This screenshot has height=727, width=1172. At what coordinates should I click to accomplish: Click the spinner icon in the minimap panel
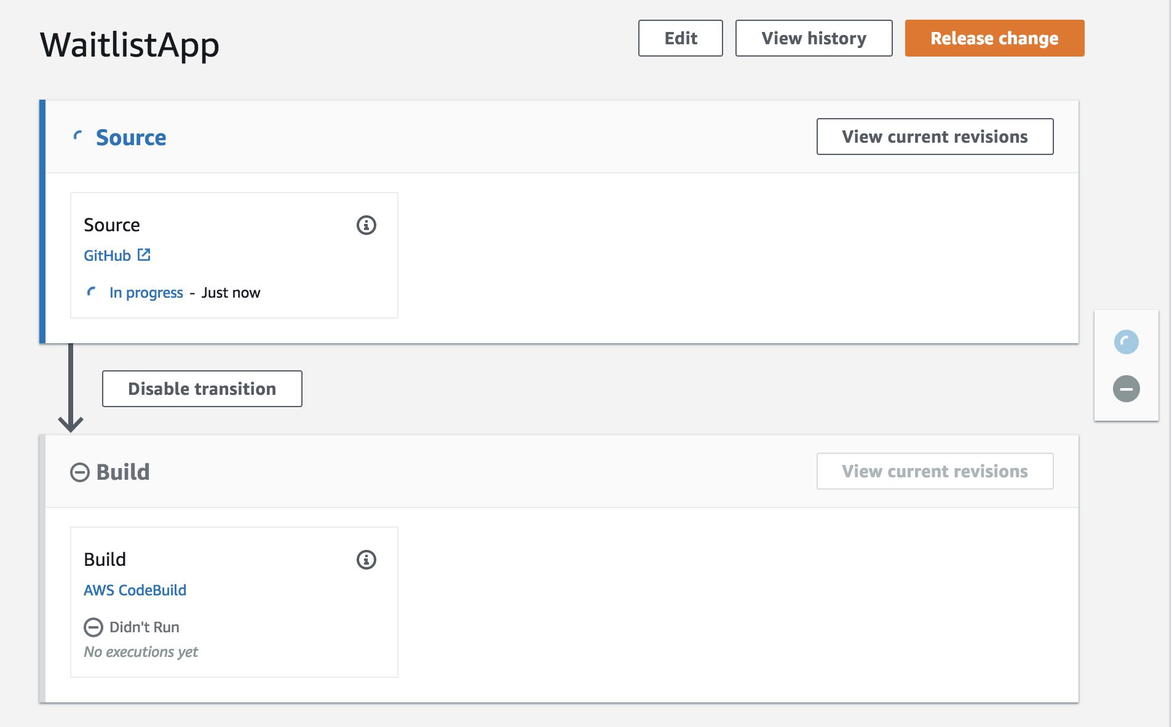click(x=1126, y=342)
